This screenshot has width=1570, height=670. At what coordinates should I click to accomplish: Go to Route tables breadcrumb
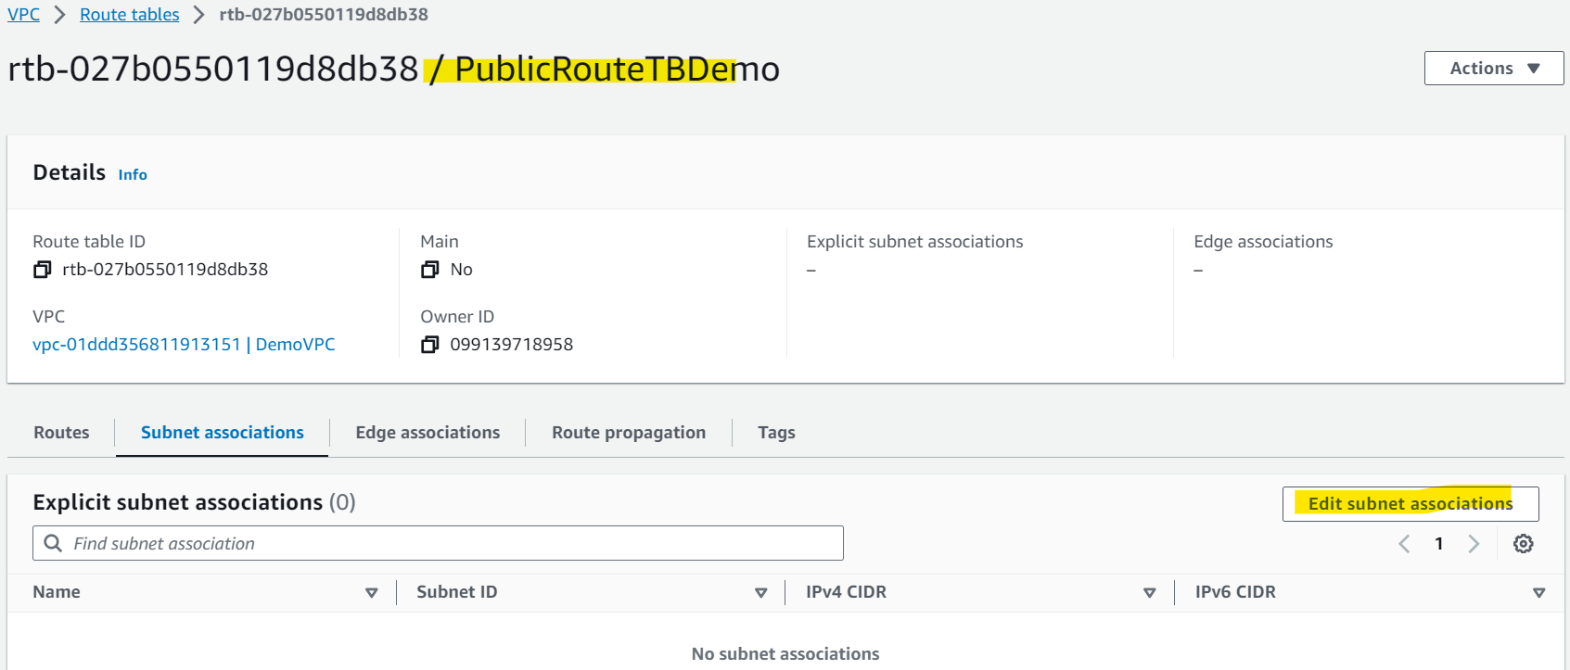(x=130, y=15)
